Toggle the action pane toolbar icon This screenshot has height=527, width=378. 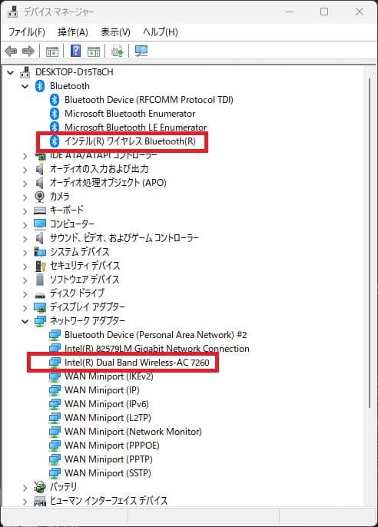pyautogui.click(x=94, y=51)
